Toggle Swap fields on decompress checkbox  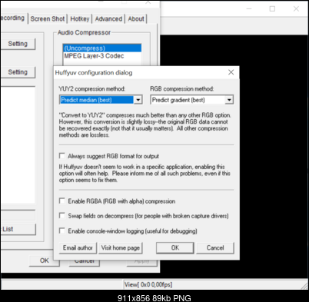coord(62,216)
